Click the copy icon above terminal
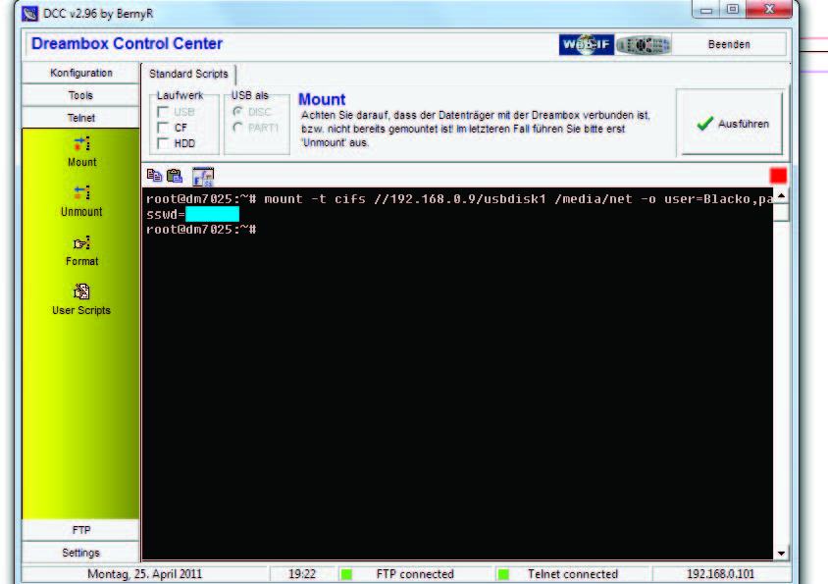828x584 pixels. click(x=154, y=176)
